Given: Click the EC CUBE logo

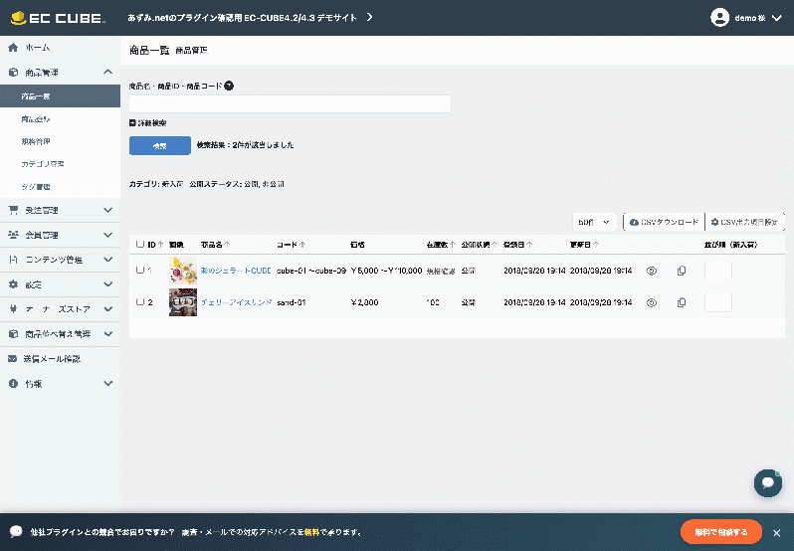Looking at the screenshot, I should click(58, 18).
